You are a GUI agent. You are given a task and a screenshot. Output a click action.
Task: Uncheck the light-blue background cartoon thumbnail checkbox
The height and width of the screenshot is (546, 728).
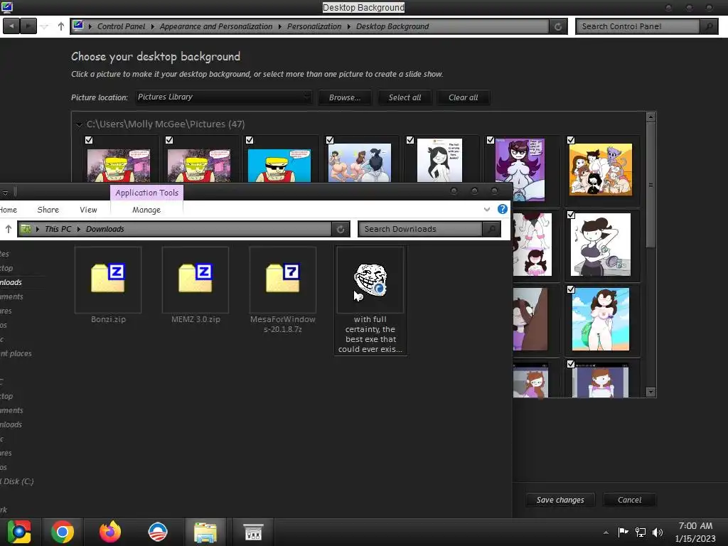[x=330, y=140]
